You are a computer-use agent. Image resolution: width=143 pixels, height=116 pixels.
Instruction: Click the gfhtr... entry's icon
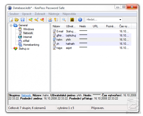coord(54,35)
